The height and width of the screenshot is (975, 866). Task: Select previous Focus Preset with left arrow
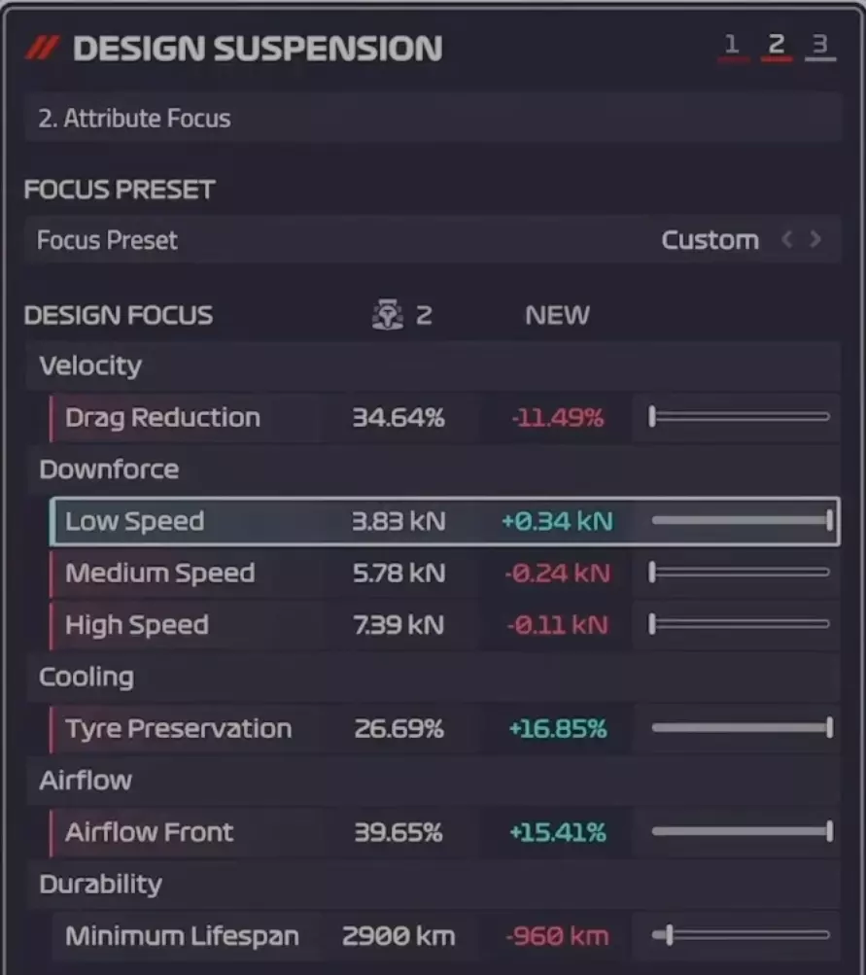(x=787, y=240)
